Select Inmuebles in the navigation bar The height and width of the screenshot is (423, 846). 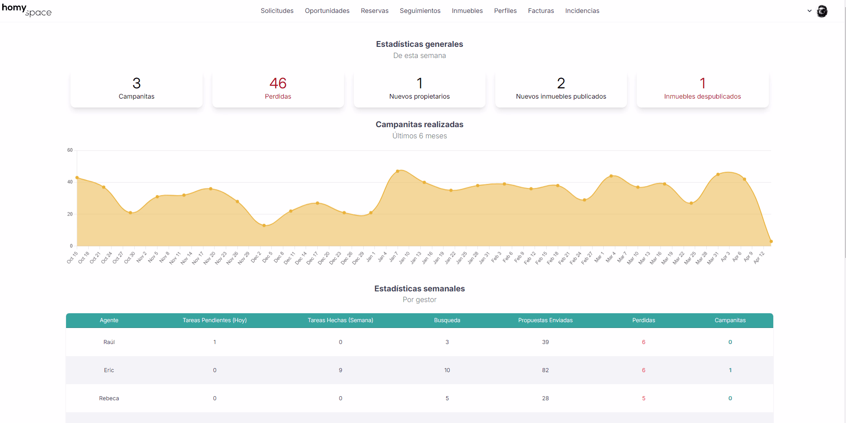467,11
